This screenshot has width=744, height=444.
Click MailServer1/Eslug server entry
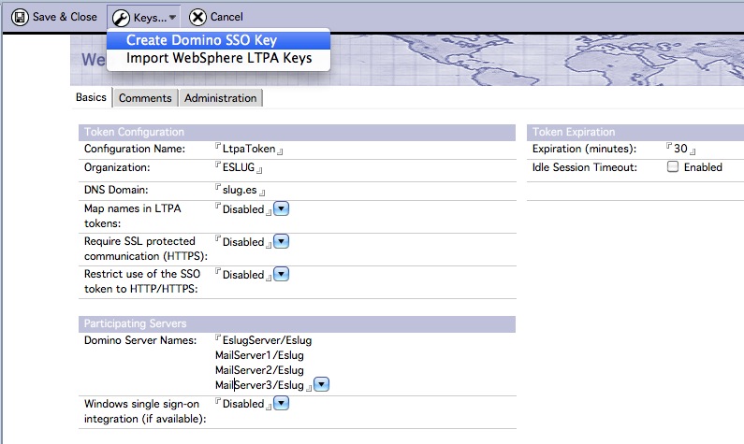(259, 355)
